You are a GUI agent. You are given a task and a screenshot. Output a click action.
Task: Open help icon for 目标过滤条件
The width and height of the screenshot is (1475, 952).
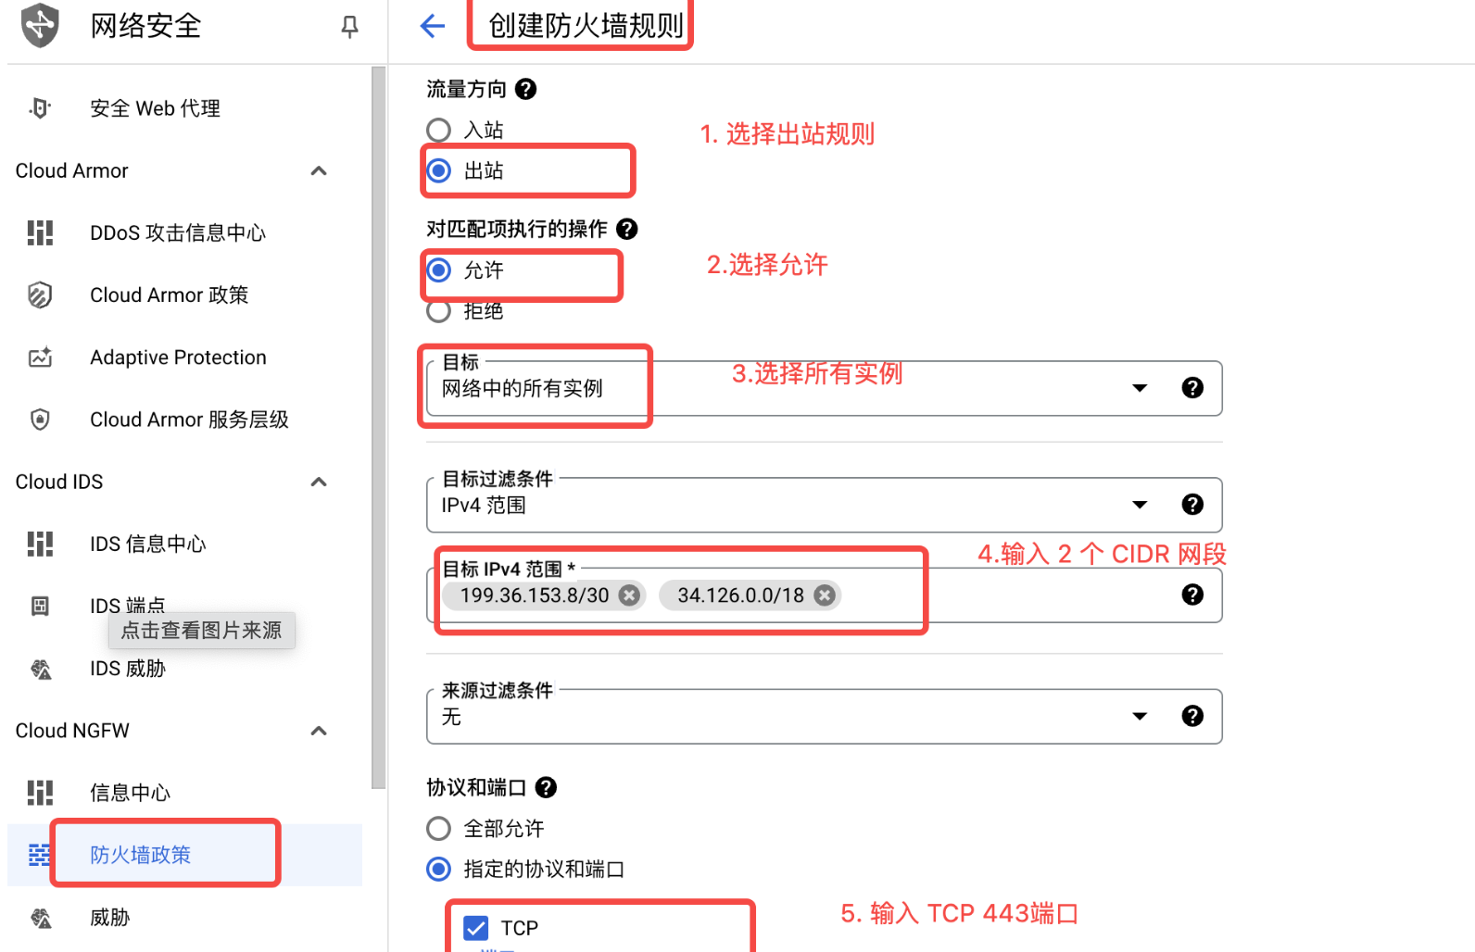pos(1192,504)
